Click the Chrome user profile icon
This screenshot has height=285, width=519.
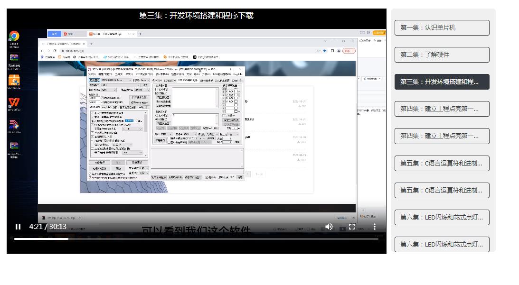pos(339,51)
